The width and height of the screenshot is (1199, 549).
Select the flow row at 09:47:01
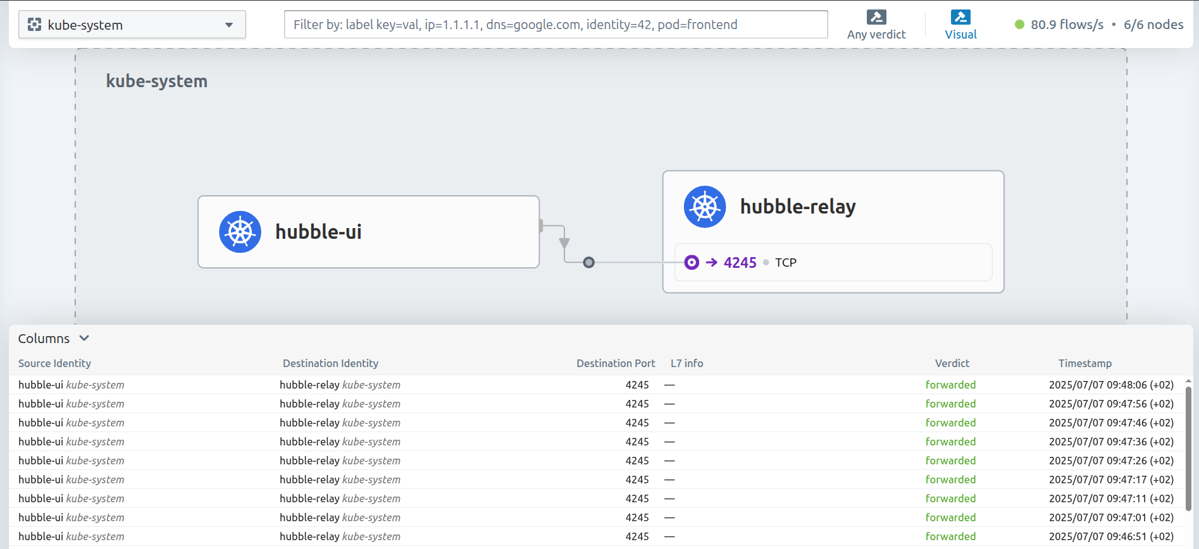pos(596,517)
